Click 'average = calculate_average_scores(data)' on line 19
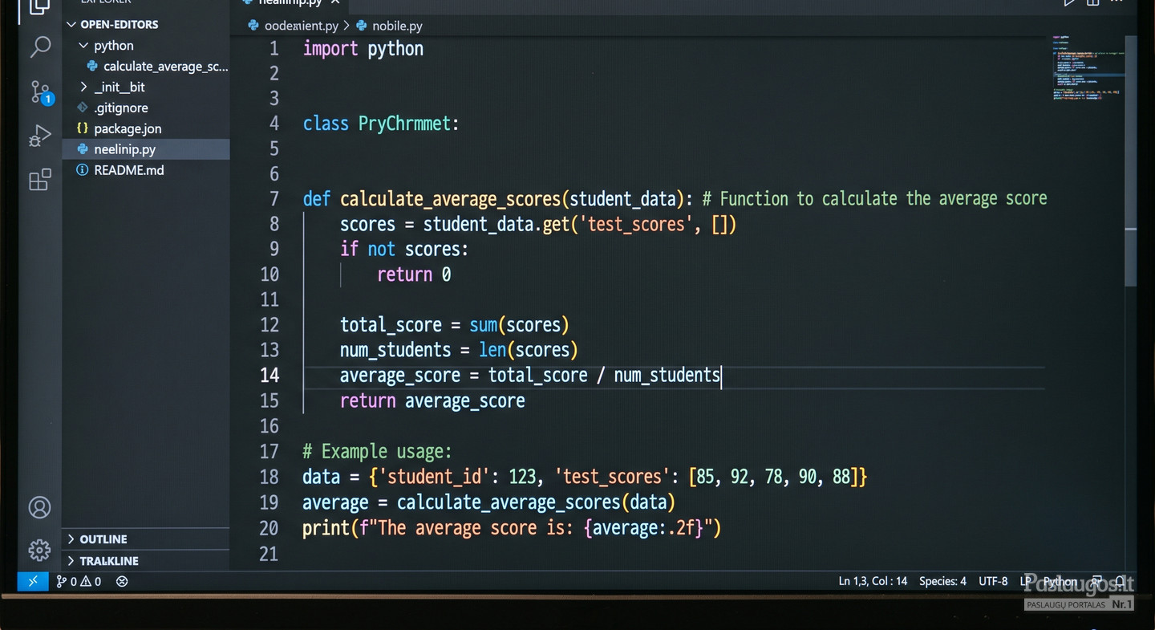1155x630 pixels. [489, 502]
